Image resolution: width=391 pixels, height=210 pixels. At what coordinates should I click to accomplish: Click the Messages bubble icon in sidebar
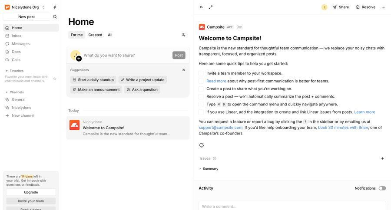click(7, 43)
